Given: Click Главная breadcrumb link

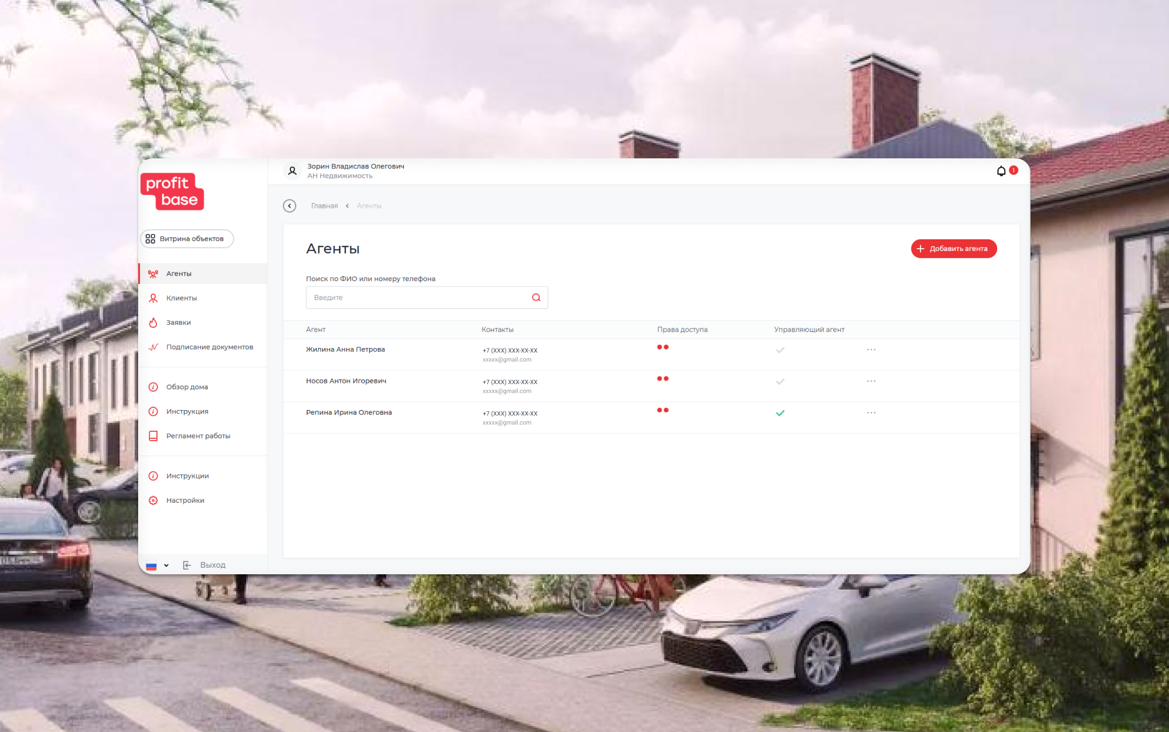Looking at the screenshot, I should 324,206.
